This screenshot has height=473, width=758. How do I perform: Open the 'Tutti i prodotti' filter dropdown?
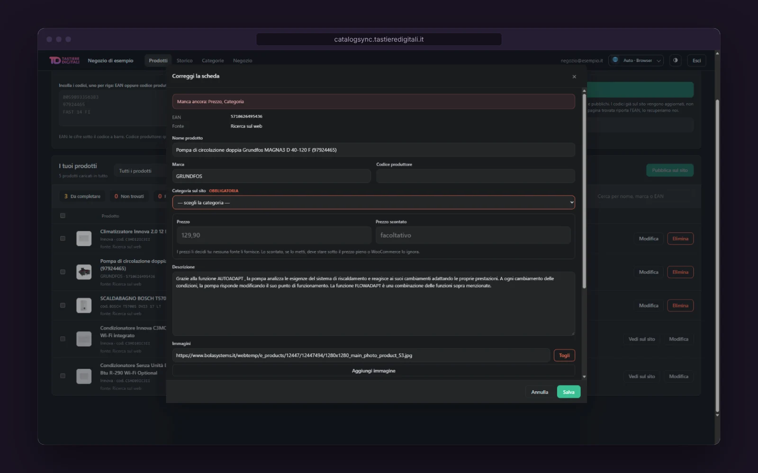(140, 171)
